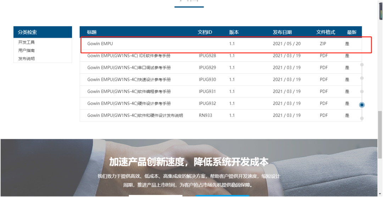The width and height of the screenshot is (383, 197).
Task: Select the navigation dot beside the IPUG930 row
Action: click(x=362, y=78)
